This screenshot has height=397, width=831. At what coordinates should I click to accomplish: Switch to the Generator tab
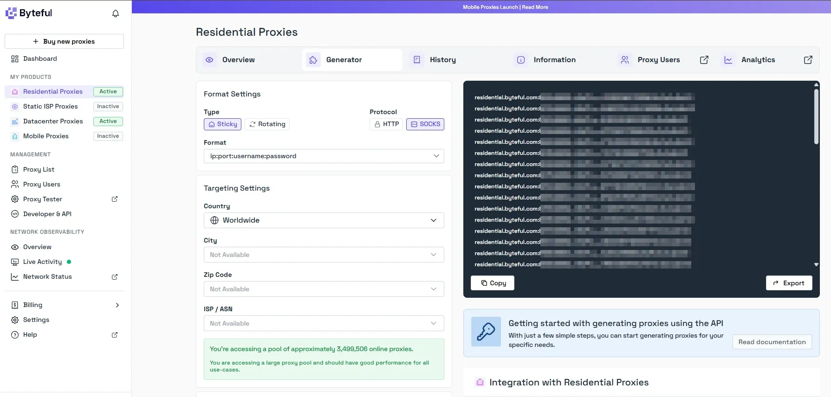coord(352,60)
